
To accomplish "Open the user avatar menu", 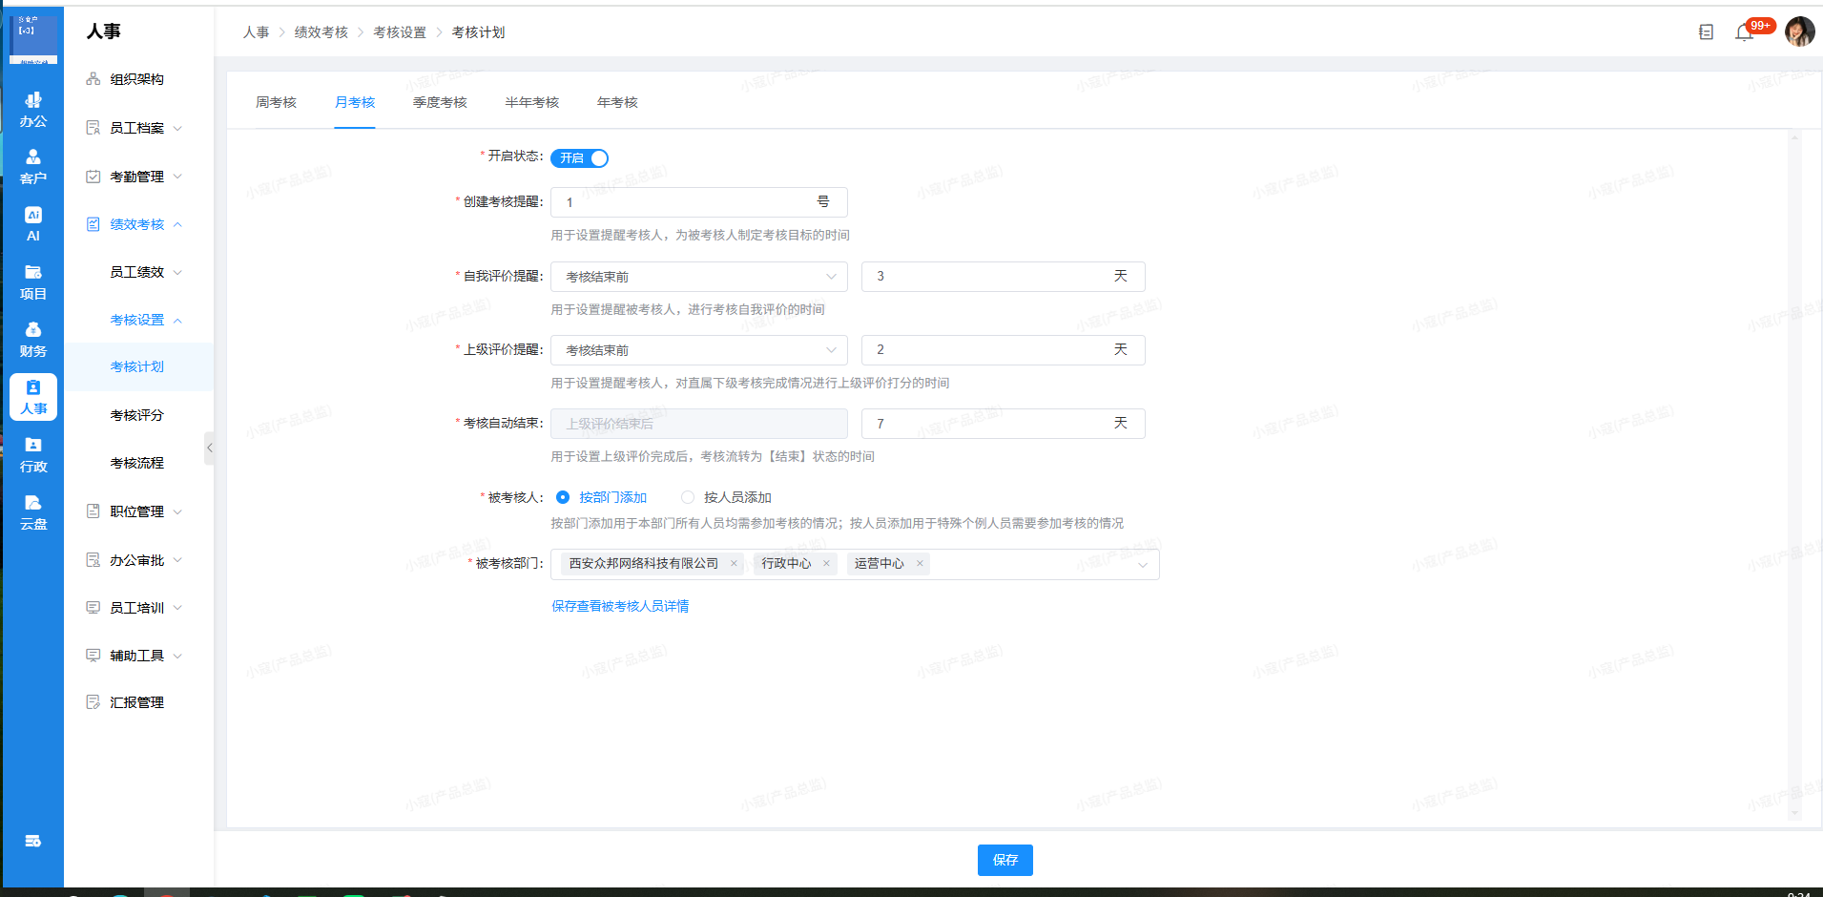I will coord(1799,31).
